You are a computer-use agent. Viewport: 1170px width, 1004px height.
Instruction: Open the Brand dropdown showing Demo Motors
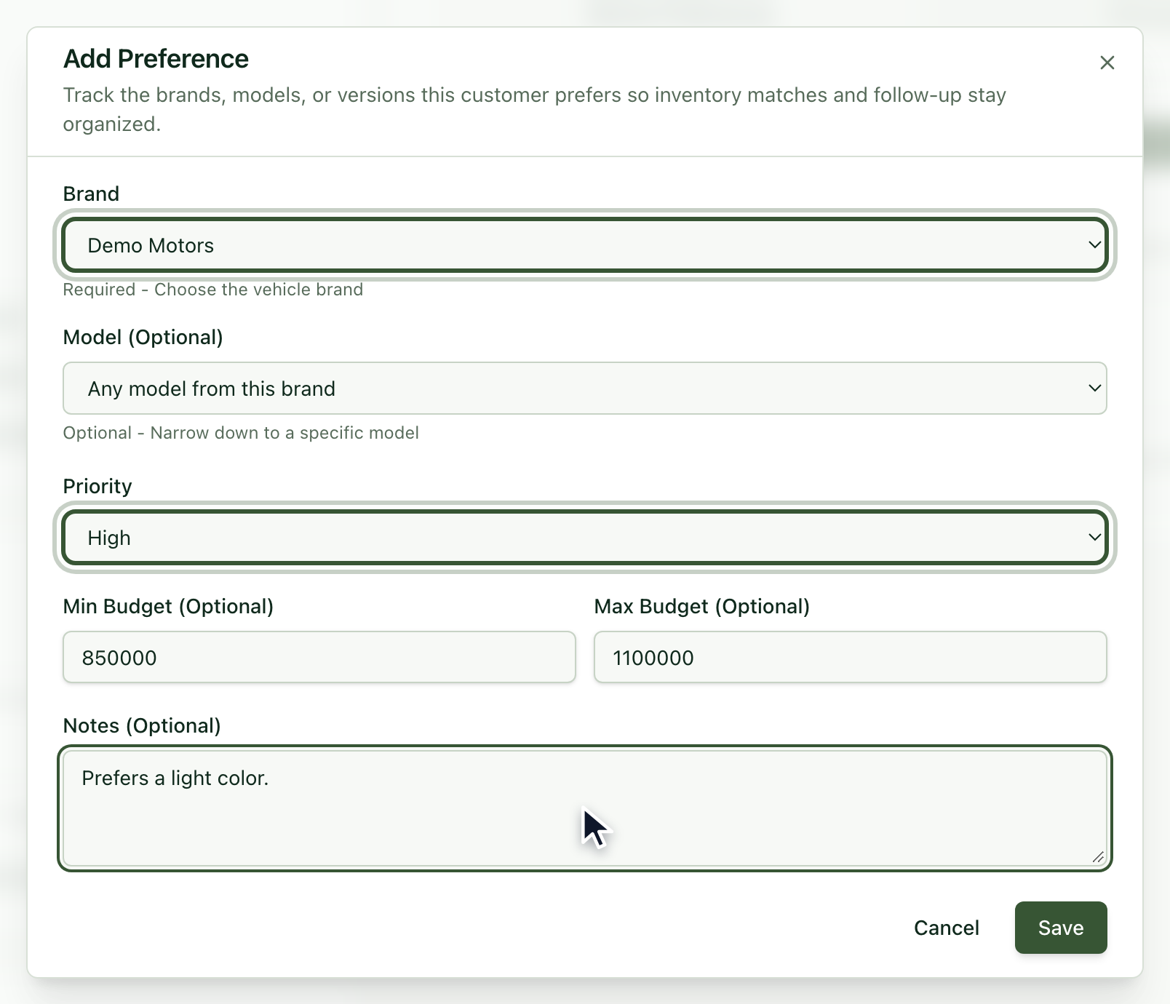[585, 245]
